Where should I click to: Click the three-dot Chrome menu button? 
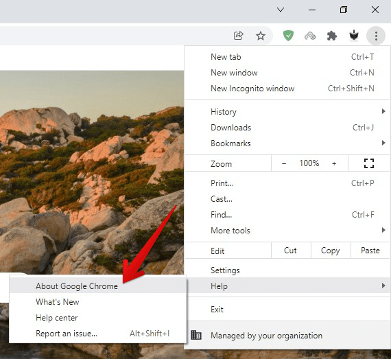(x=376, y=36)
